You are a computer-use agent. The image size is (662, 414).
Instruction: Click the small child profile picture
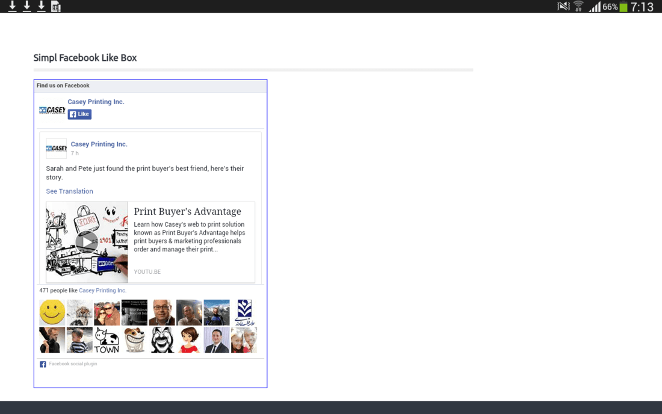[79, 340]
